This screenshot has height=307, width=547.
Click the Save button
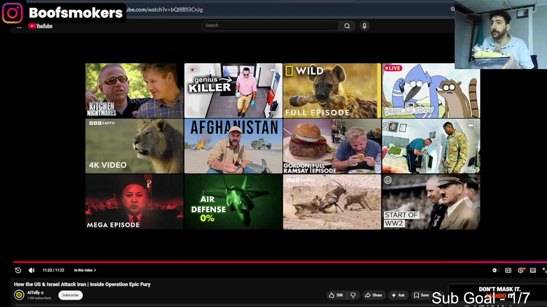click(421, 295)
